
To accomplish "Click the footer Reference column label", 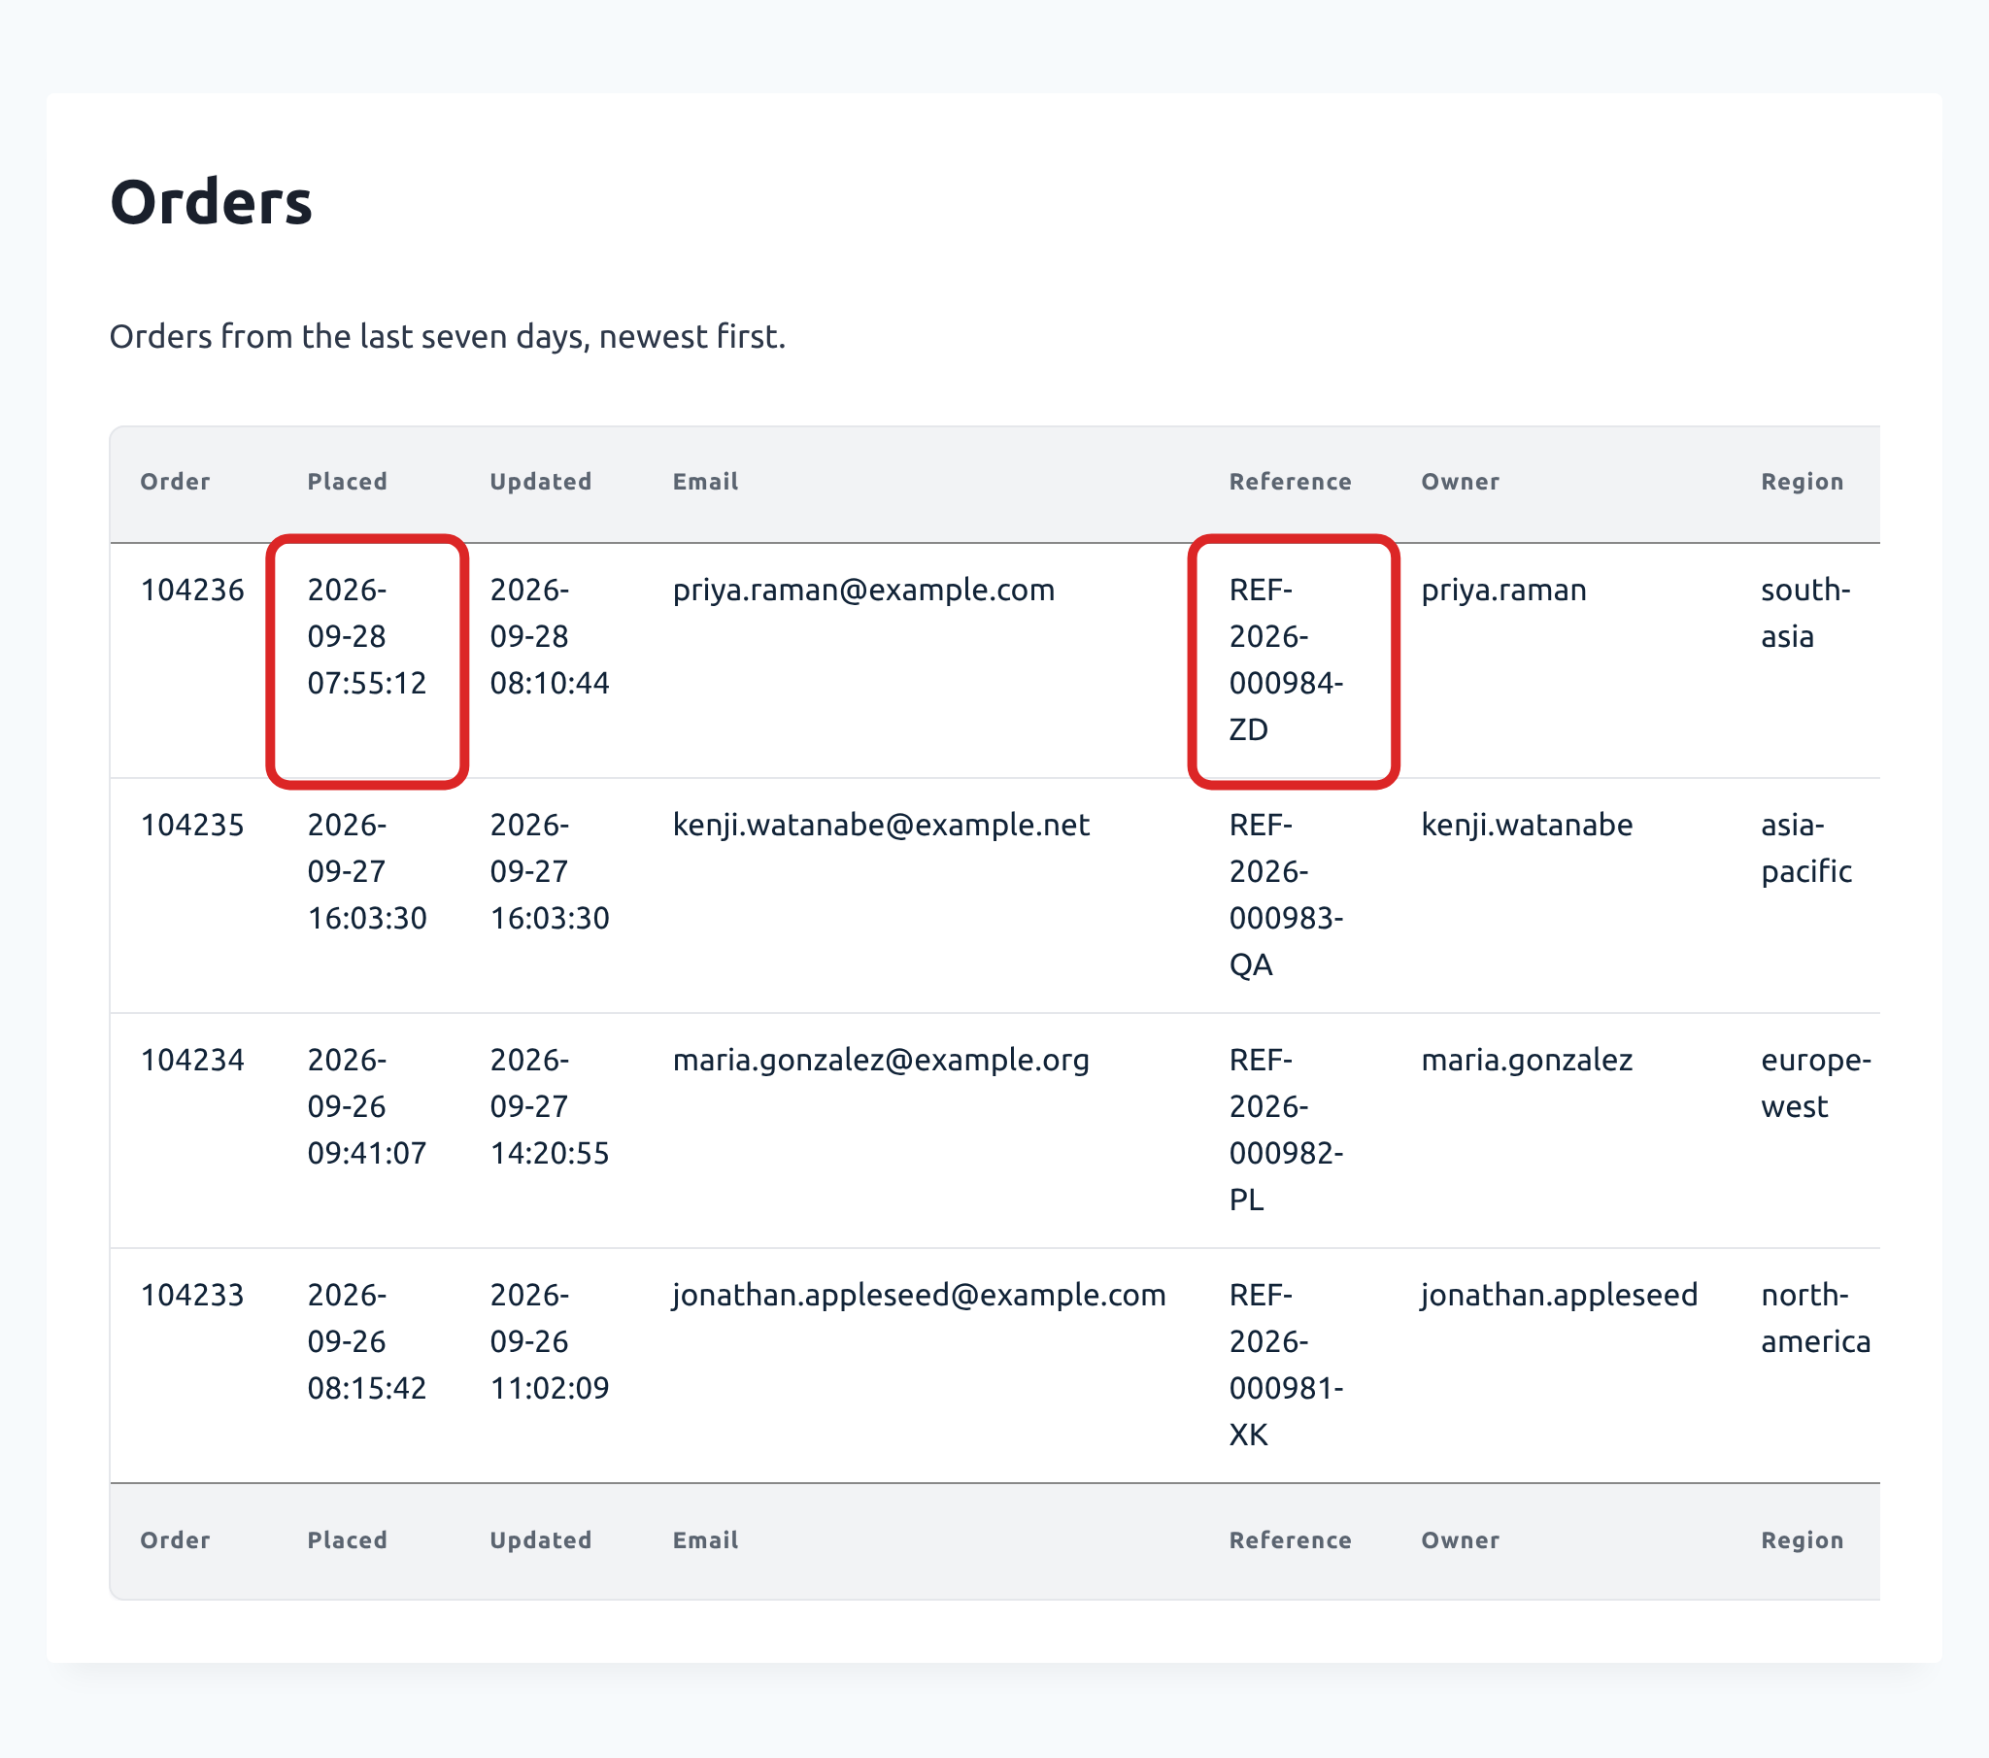I will click(x=1291, y=1540).
